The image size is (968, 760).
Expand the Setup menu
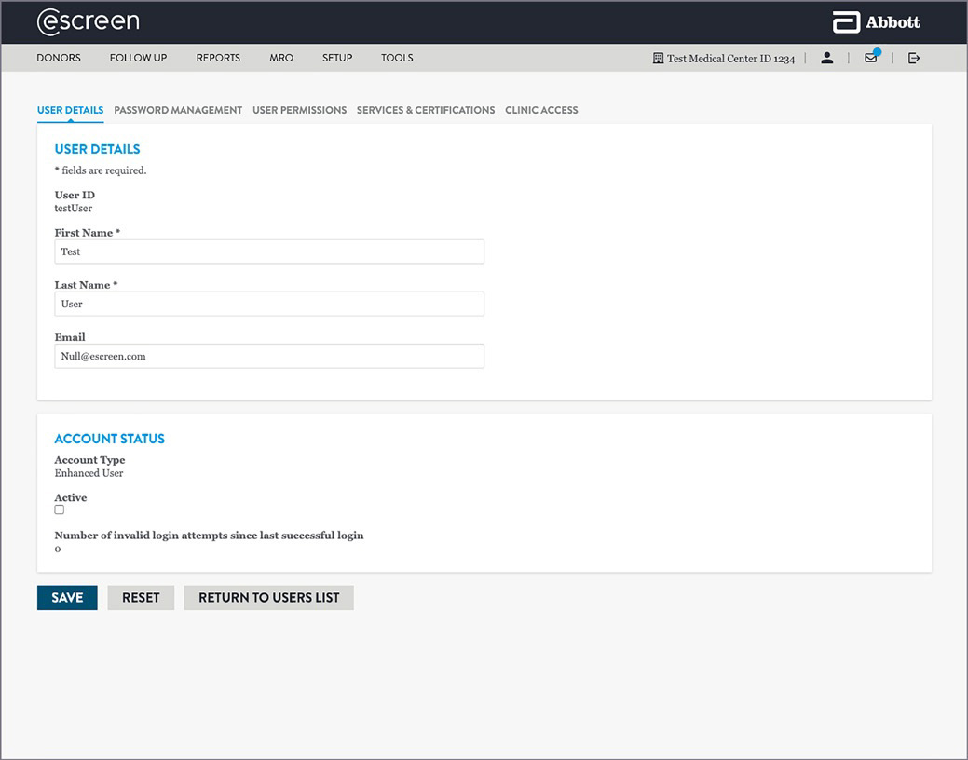coord(337,58)
